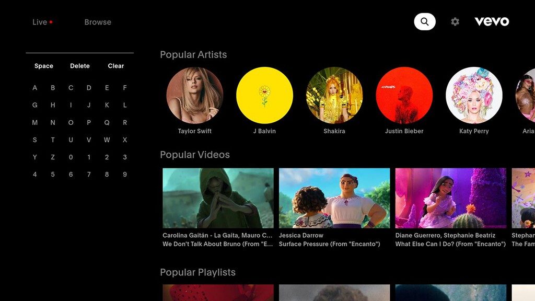Screen dimensions: 535x301
Task: Click the Vevo logo
Action: coord(492,21)
